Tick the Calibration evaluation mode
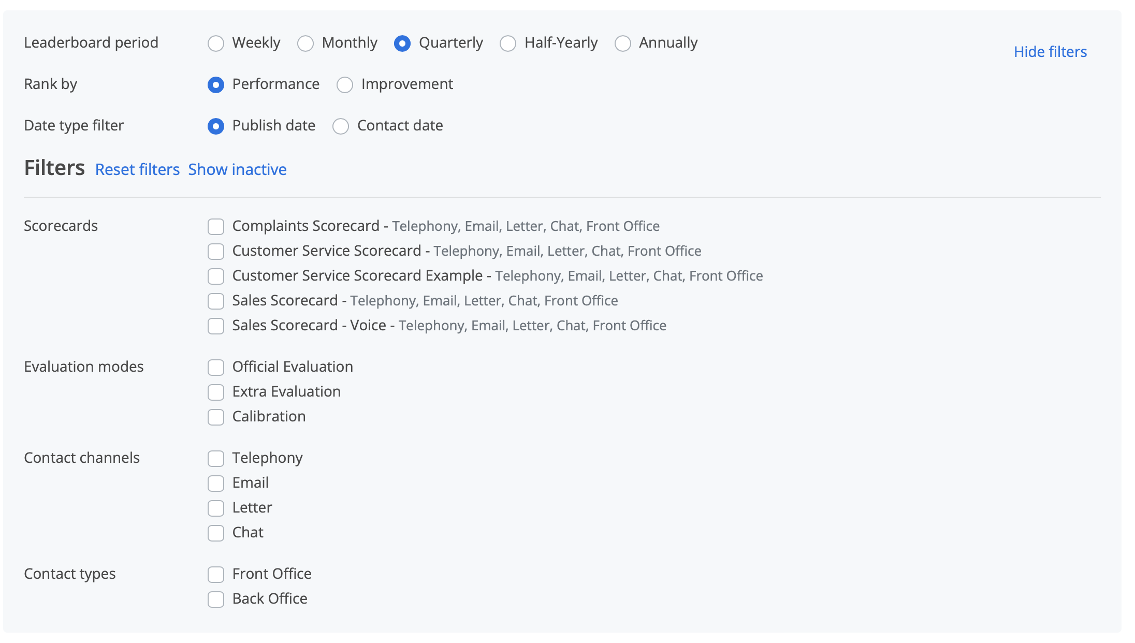Screen dimensions: 1135x643 coord(216,417)
